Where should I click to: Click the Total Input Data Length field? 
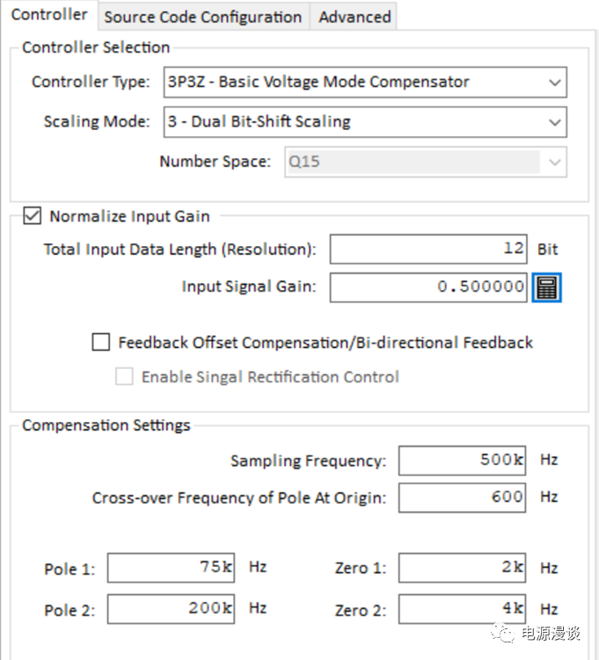[x=429, y=250]
